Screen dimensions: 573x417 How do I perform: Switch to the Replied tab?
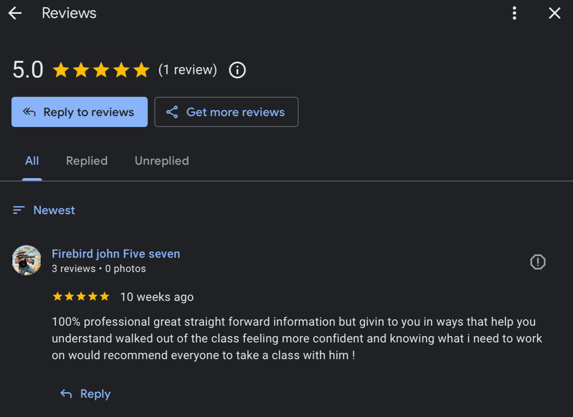(x=87, y=161)
